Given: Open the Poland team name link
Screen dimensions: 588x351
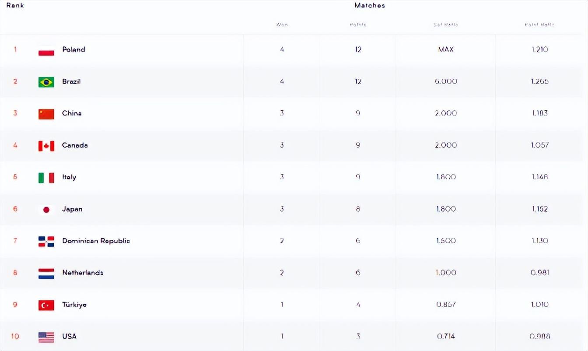Looking at the screenshot, I should coord(73,49).
